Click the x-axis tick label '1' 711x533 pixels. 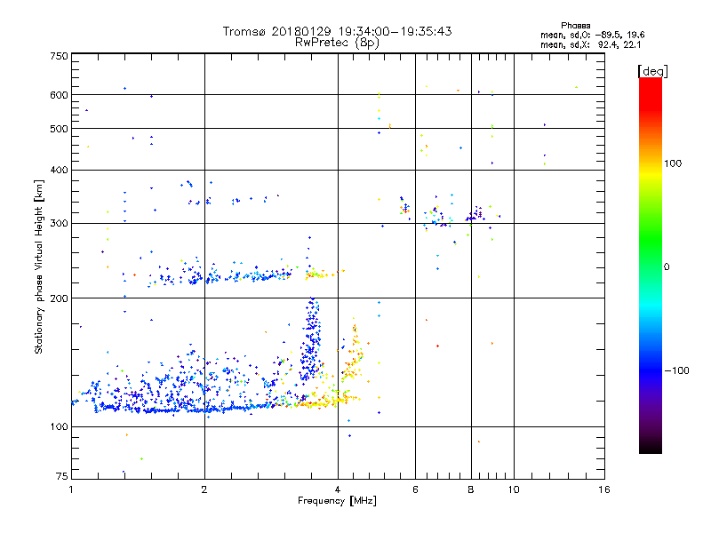[x=71, y=489]
